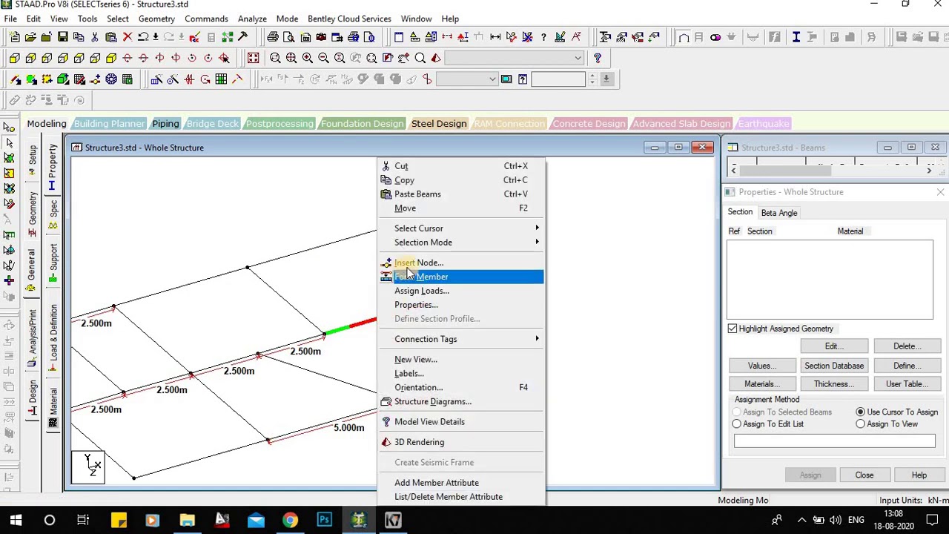Open Adobe Photoshop from the taskbar
The height and width of the screenshot is (534, 949).
click(x=324, y=520)
